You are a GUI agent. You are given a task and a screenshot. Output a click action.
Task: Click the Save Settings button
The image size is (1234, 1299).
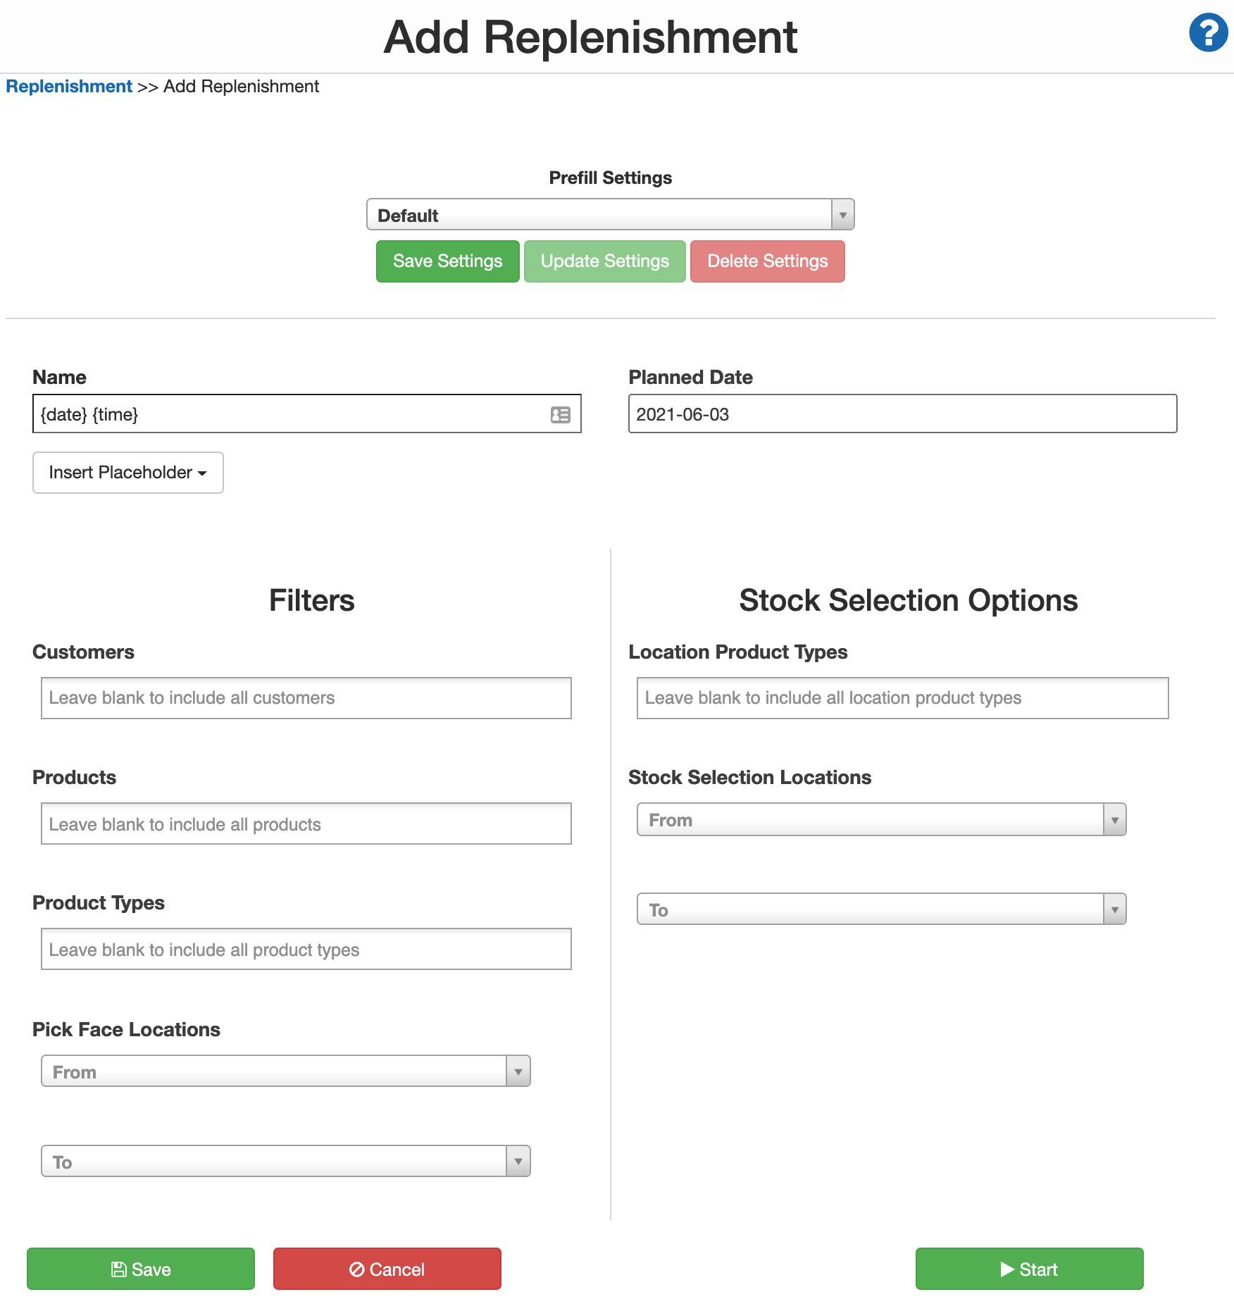[x=447, y=261]
